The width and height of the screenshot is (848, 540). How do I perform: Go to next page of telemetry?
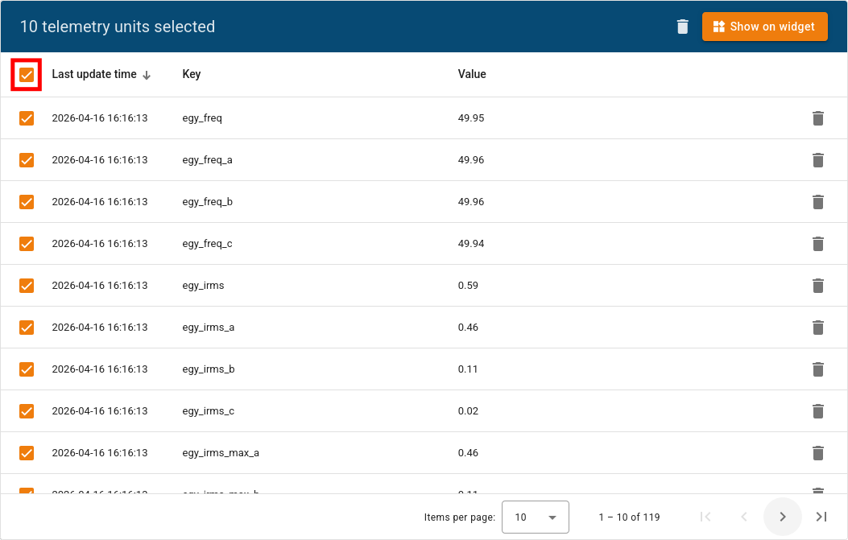[x=782, y=517]
